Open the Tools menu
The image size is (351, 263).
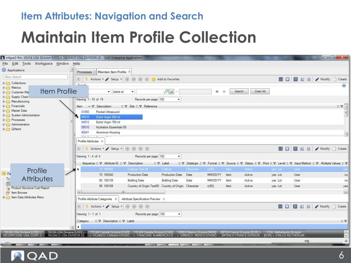(26, 63)
